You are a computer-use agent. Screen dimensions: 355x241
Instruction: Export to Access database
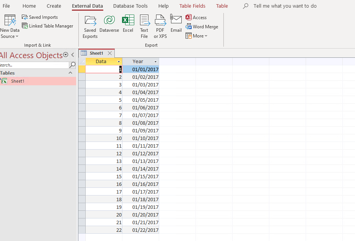pos(196,18)
